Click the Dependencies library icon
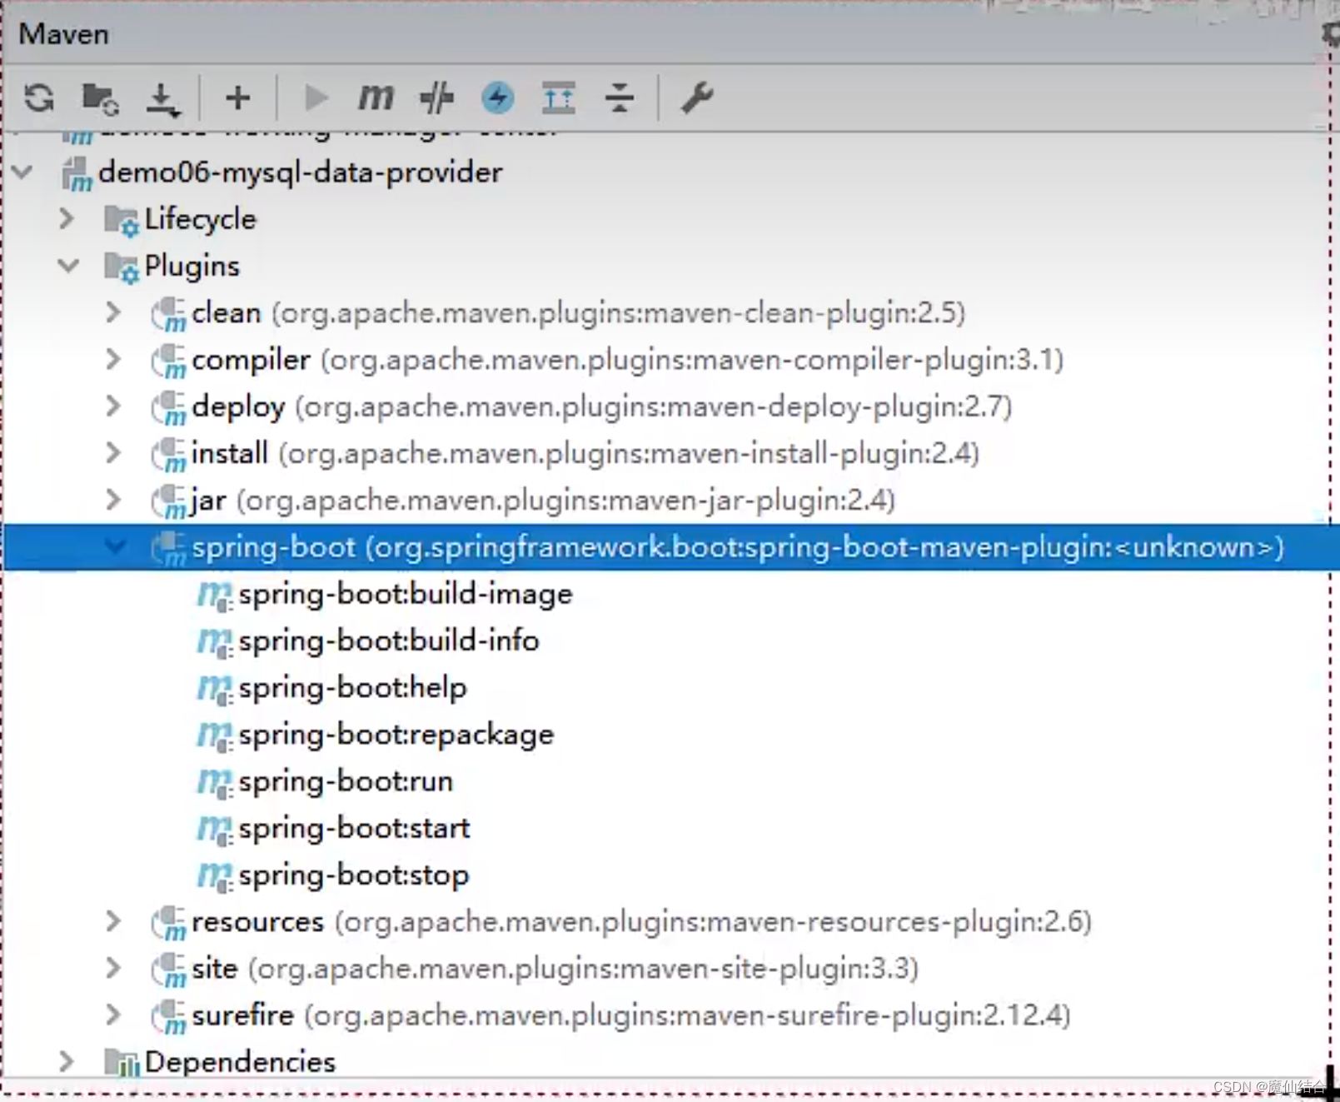 click(x=122, y=1063)
